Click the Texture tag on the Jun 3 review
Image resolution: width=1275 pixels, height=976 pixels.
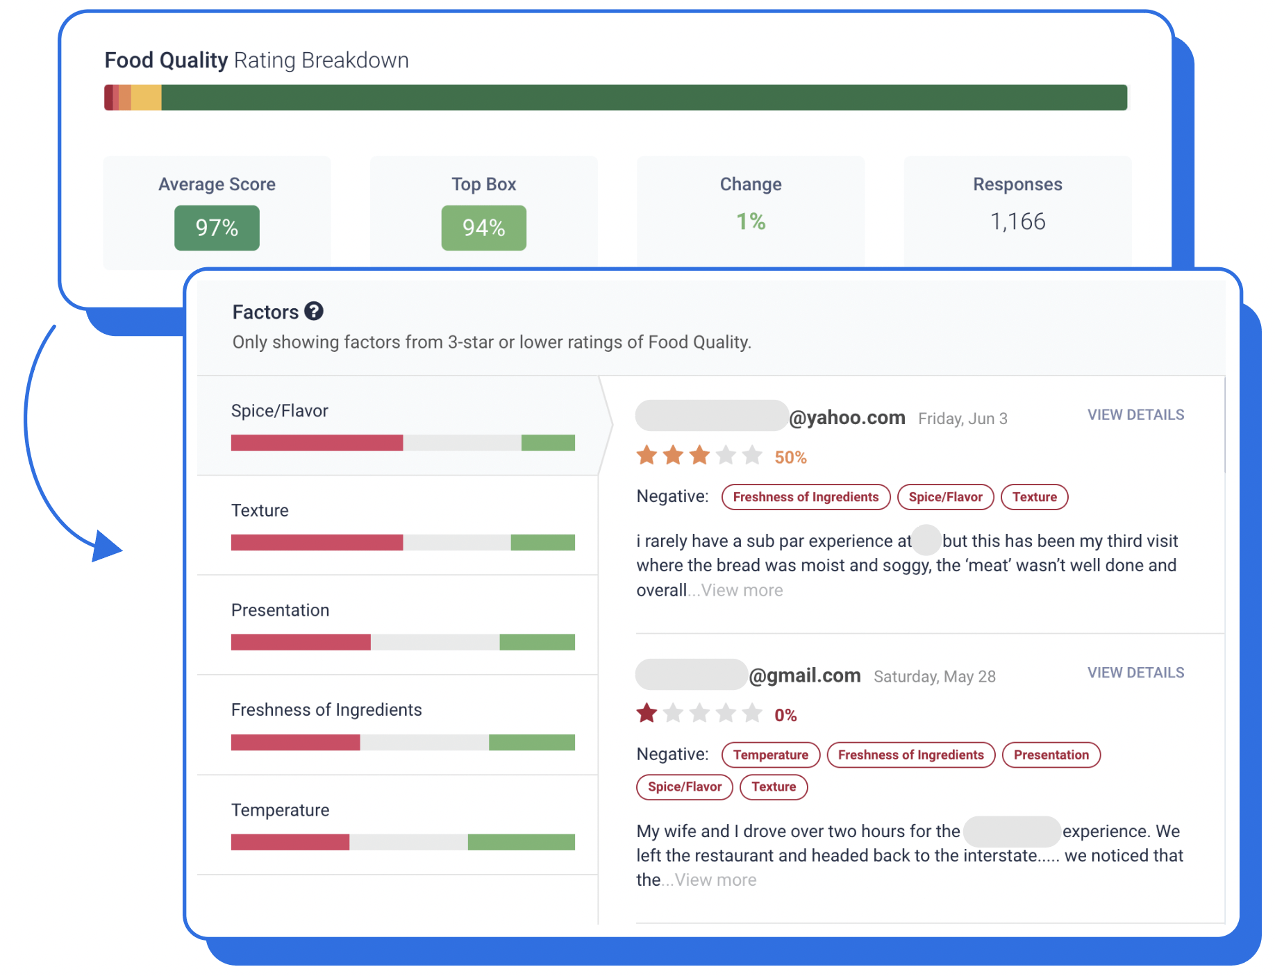coord(1034,497)
